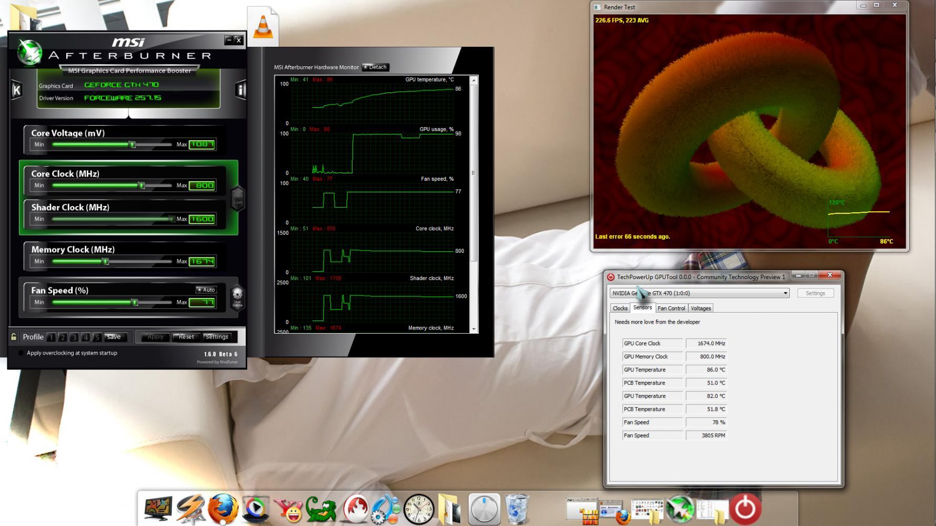Select profile slot 5

(97, 337)
